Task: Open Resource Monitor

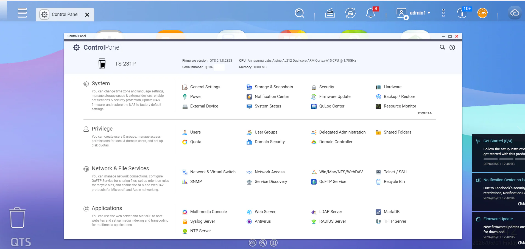Action: [x=396, y=106]
